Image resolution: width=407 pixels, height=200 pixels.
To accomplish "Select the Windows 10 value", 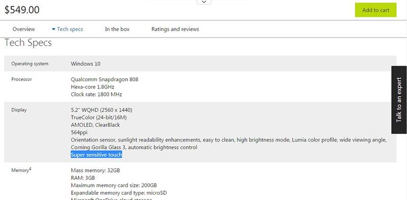I will point(85,64).
